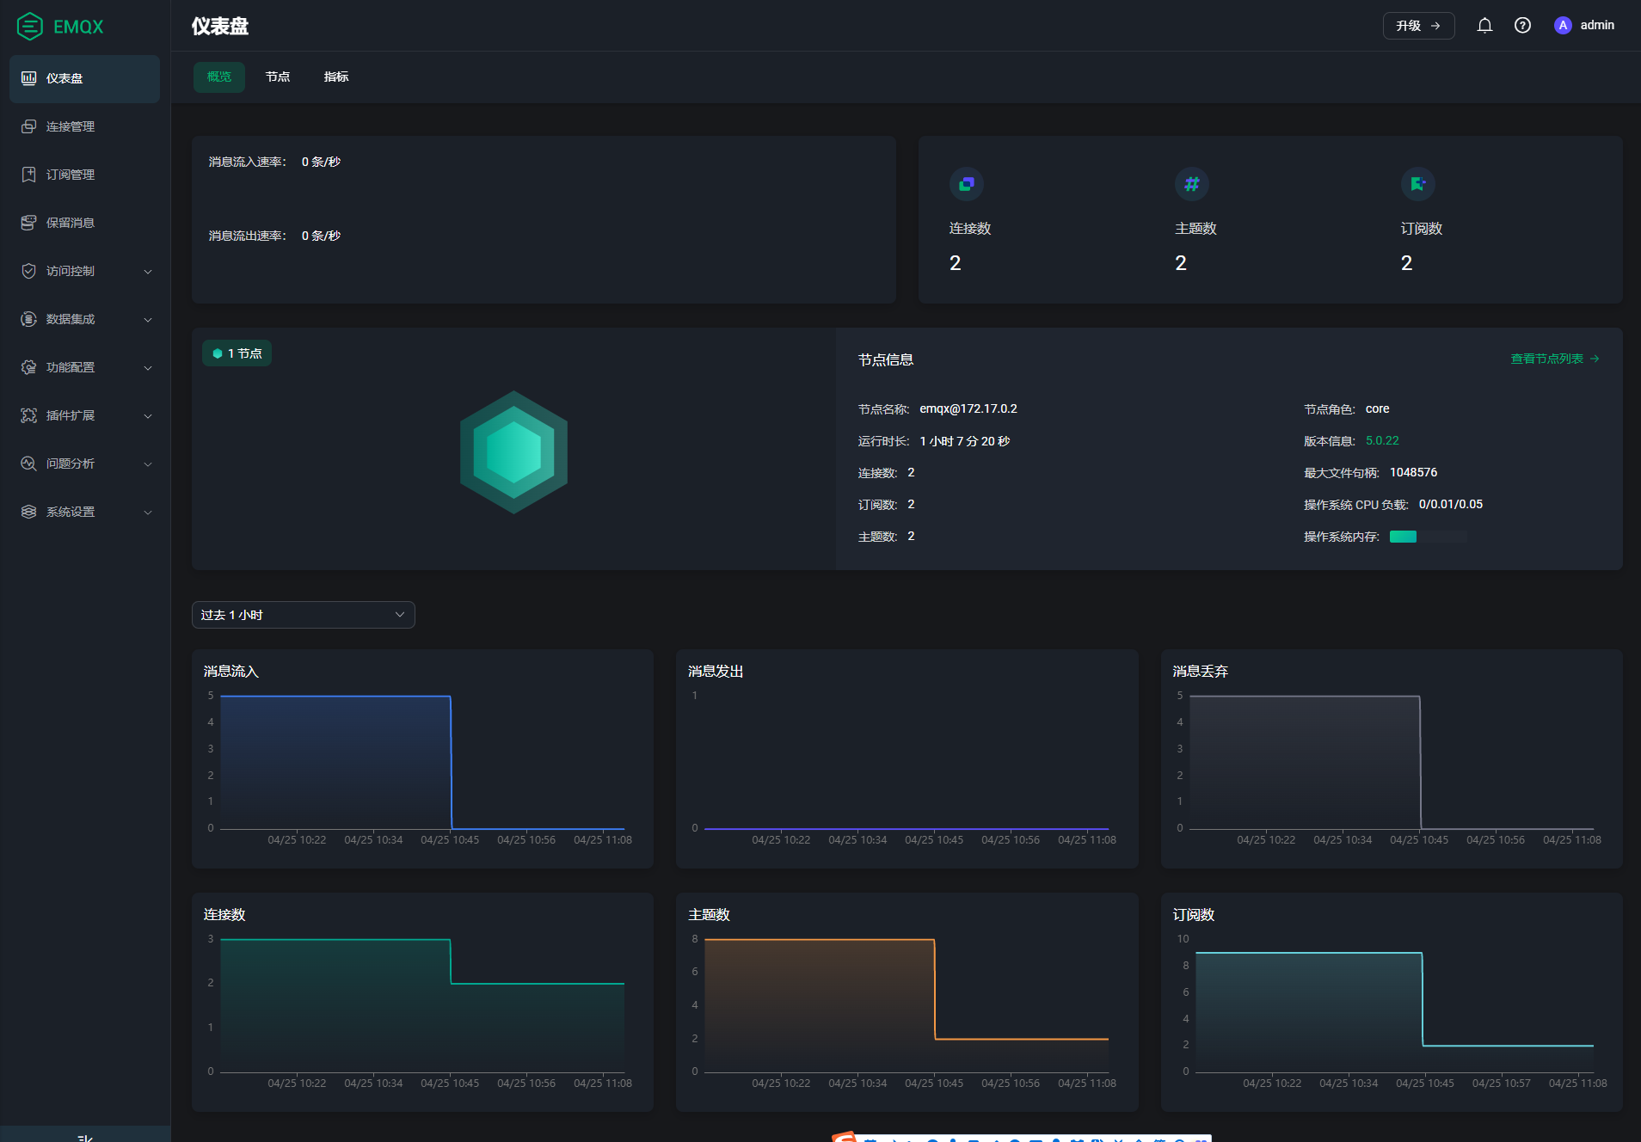Click the 5.0.22 version number link
Viewport: 1641px width, 1142px height.
(1382, 441)
